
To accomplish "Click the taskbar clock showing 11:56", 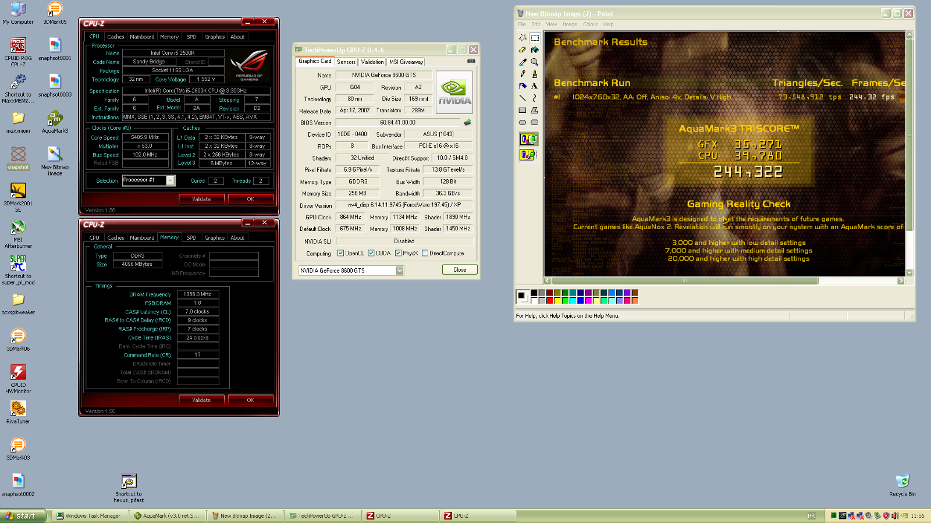I will pos(917,516).
